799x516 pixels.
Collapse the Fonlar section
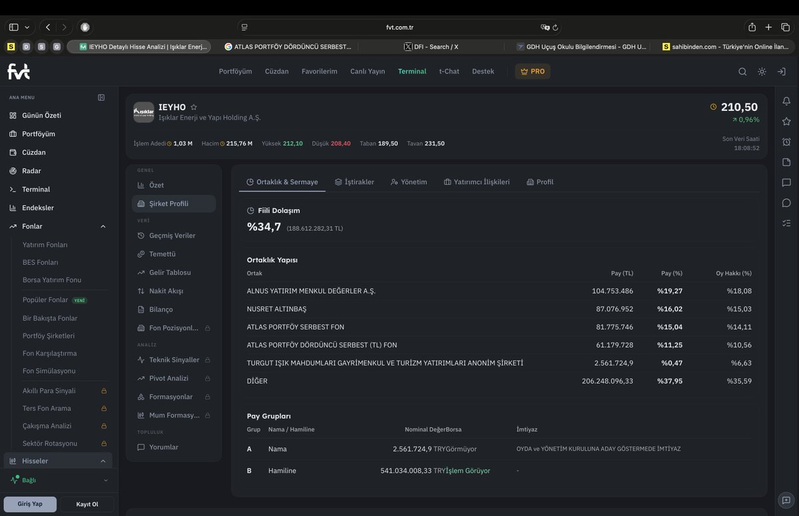click(103, 226)
